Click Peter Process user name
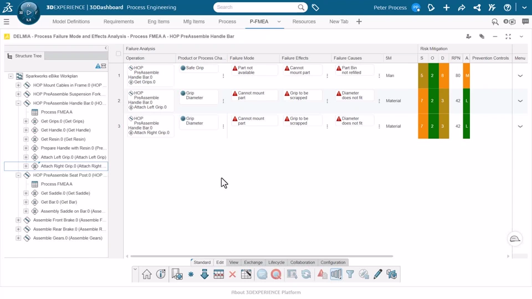Screen dimensions: 532x299 point(390,7)
